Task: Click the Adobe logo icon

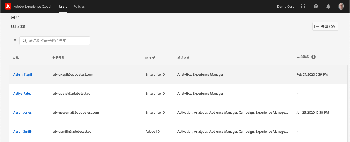Action: [8, 6]
